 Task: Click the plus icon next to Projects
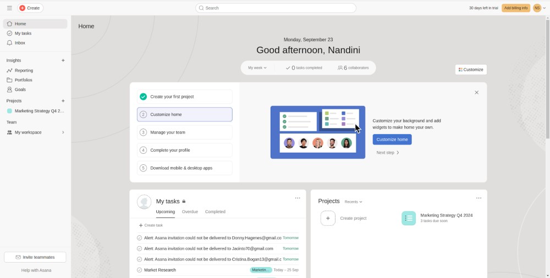pyautogui.click(x=63, y=101)
